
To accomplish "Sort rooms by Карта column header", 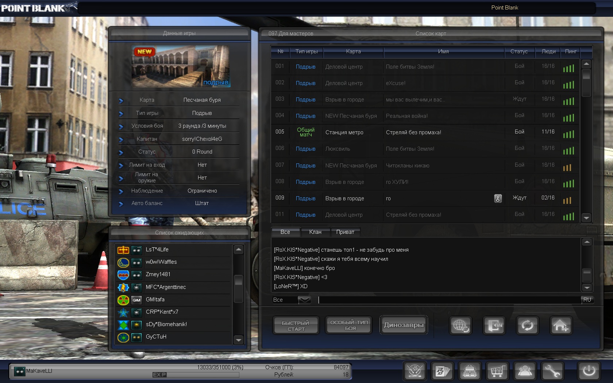I will tap(354, 51).
